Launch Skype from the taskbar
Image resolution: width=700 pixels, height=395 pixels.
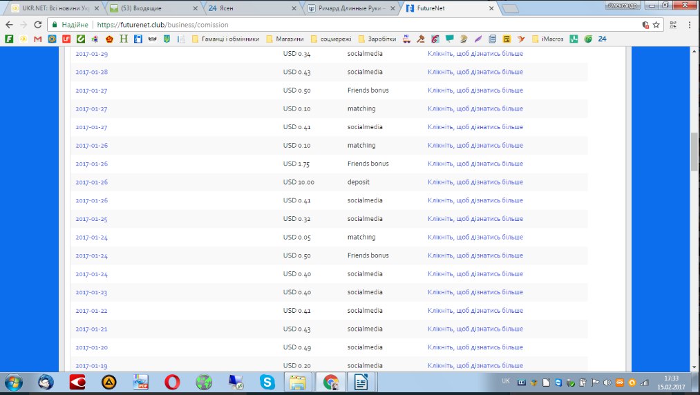click(266, 382)
